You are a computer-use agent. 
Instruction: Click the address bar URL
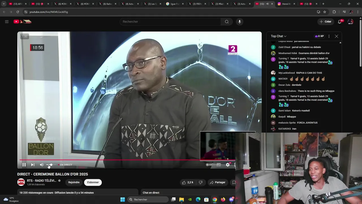(49, 12)
